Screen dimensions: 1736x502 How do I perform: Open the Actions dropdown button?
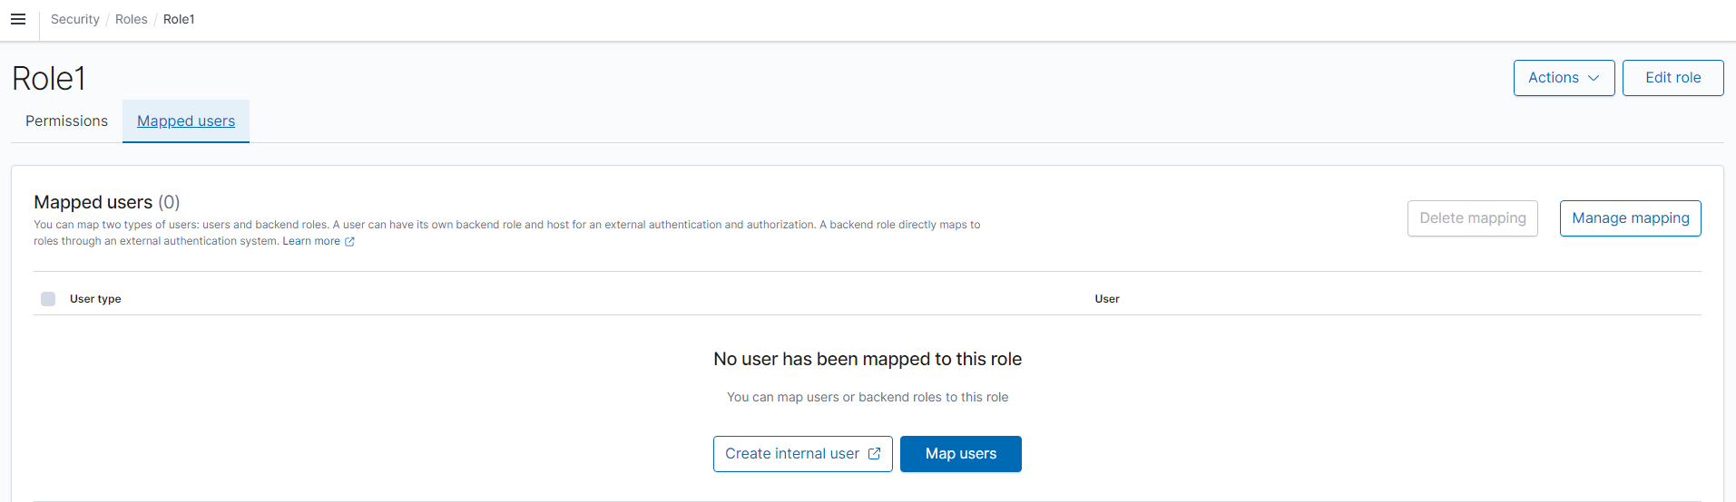tap(1564, 78)
